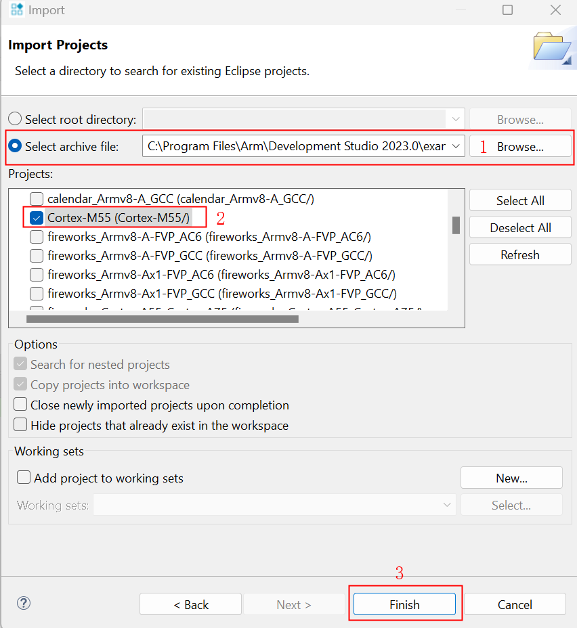Image resolution: width=577 pixels, height=628 pixels.
Task: Close the Import dialog window
Action: (x=555, y=10)
